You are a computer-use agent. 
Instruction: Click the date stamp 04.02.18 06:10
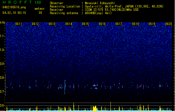coord(14,13)
